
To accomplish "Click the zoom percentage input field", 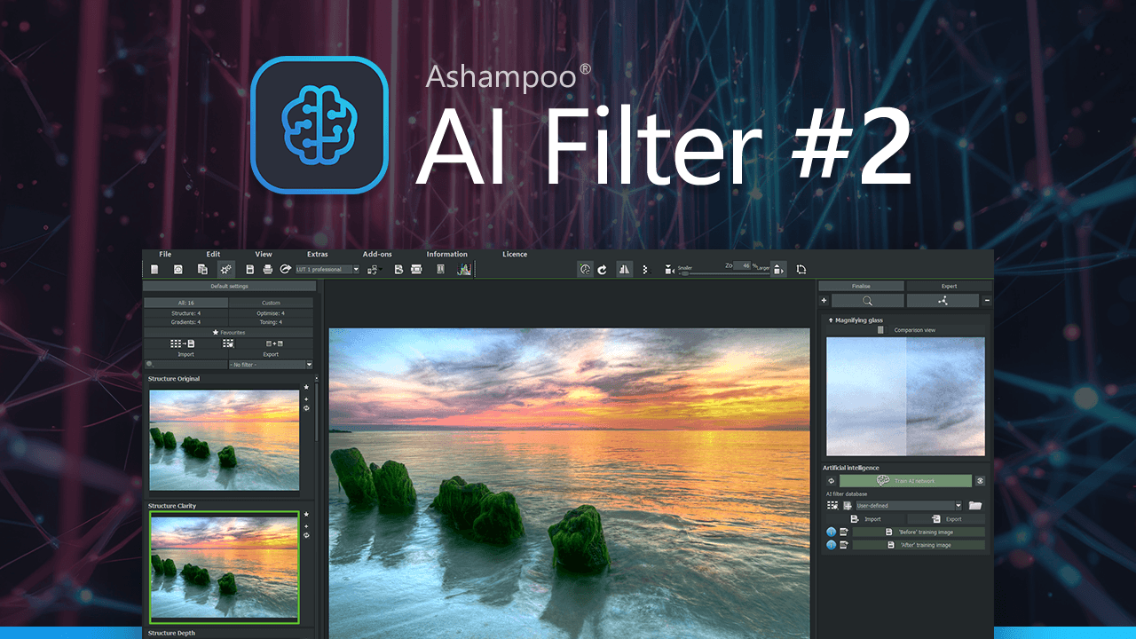I will pos(744,265).
